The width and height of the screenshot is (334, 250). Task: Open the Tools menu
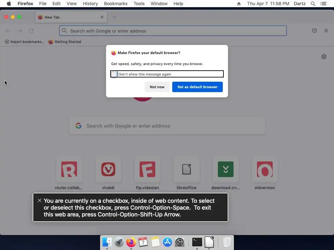[x=139, y=4]
